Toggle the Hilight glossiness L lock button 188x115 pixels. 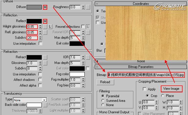click(50, 27)
